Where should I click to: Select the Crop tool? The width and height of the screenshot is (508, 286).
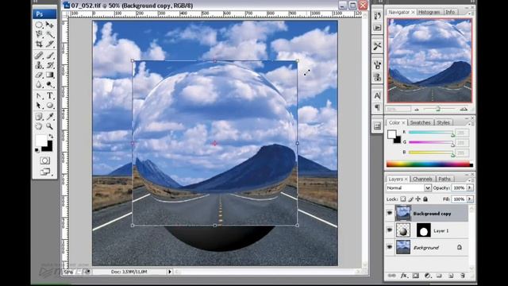click(x=39, y=44)
